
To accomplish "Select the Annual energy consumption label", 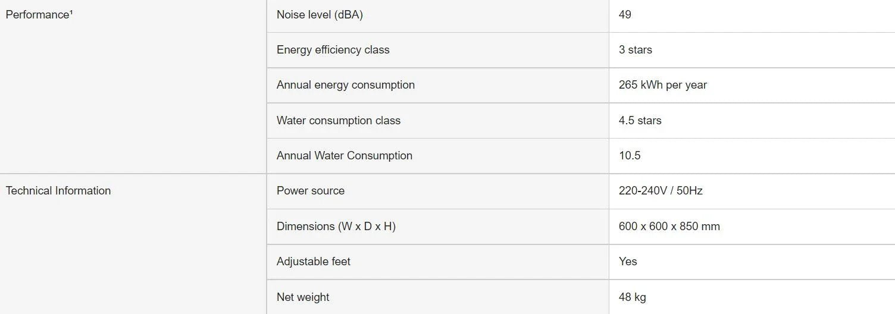I will (x=345, y=85).
